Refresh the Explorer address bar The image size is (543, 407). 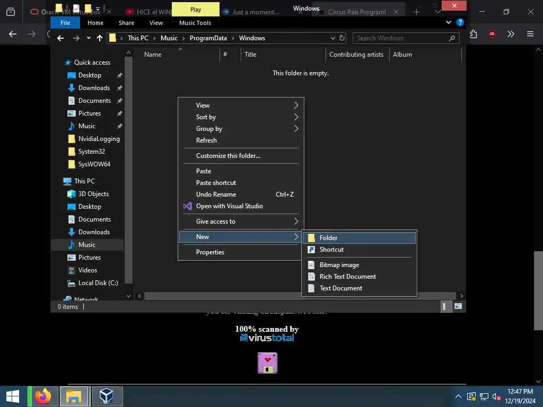click(342, 38)
